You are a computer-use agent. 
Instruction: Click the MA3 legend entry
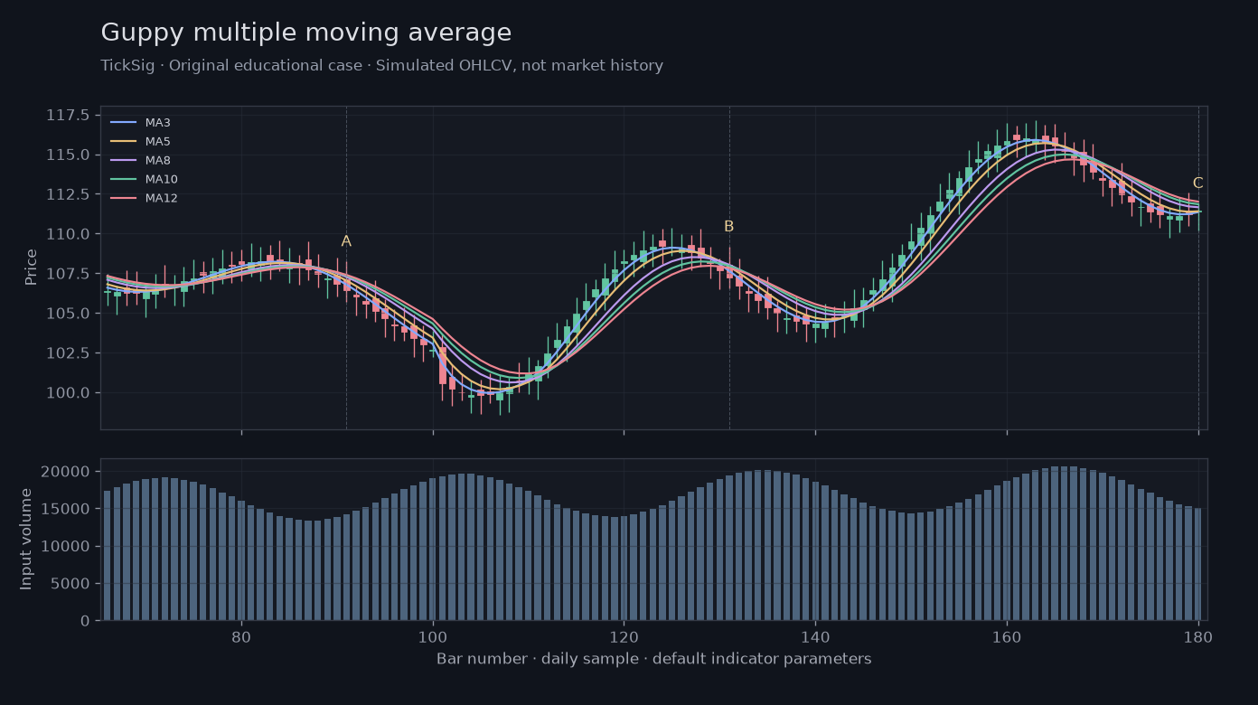[140, 123]
